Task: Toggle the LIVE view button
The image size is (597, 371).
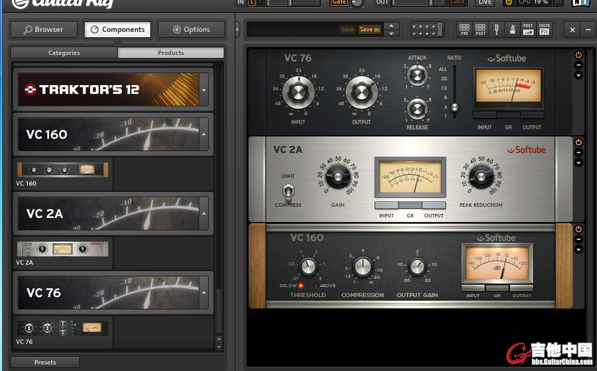Action: pyautogui.click(x=485, y=2)
